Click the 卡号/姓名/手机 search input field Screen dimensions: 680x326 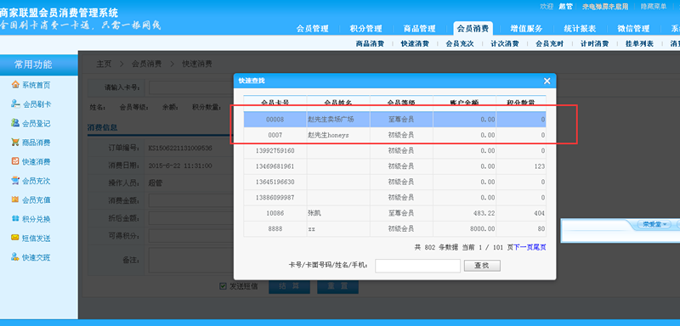tap(417, 266)
